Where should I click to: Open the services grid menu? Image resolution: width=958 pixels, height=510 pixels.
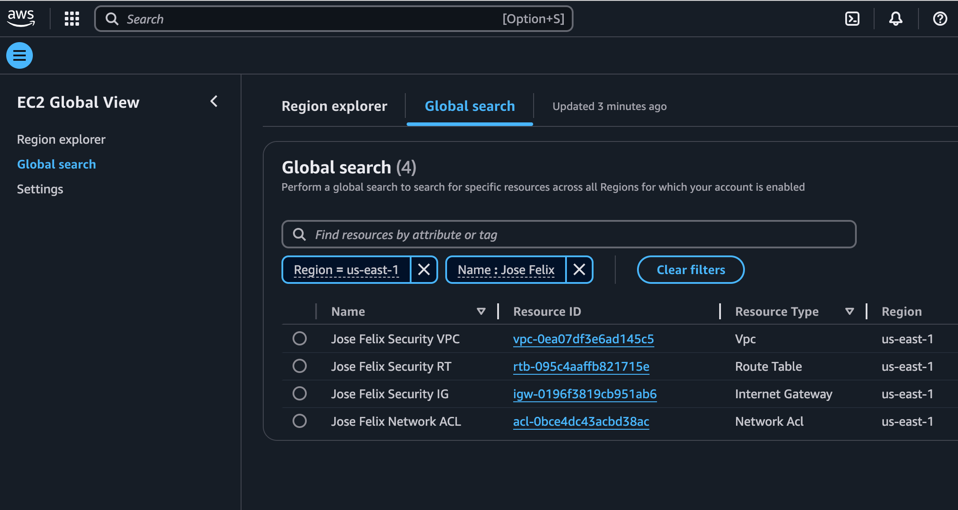[72, 19]
